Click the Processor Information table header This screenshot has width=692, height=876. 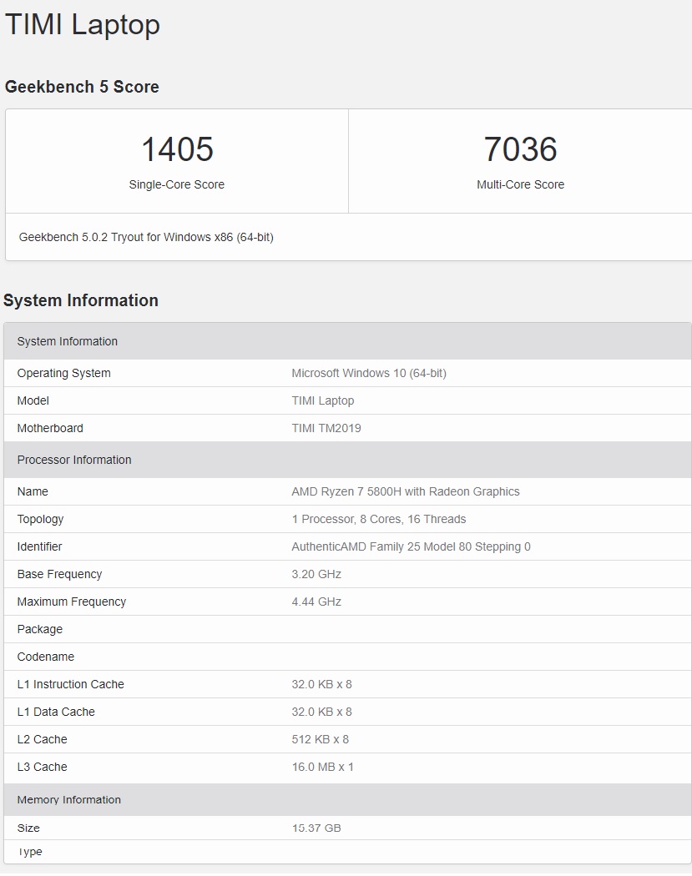pyautogui.click(x=348, y=460)
